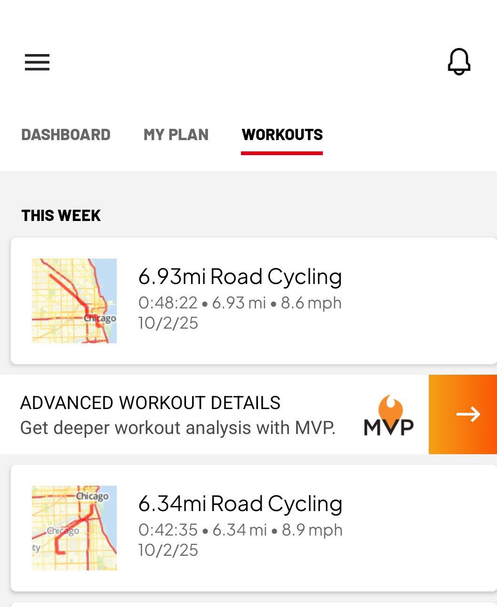
Task: Open the hamburger navigation menu
Action: pyautogui.click(x=37, y=62)
